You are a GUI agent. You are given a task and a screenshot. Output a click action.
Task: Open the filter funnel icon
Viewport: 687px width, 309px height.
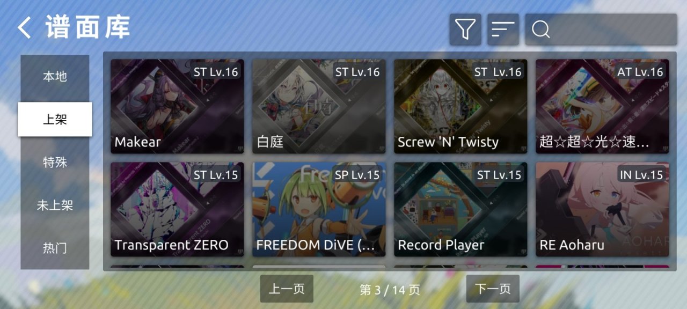(x=465, y=30)
